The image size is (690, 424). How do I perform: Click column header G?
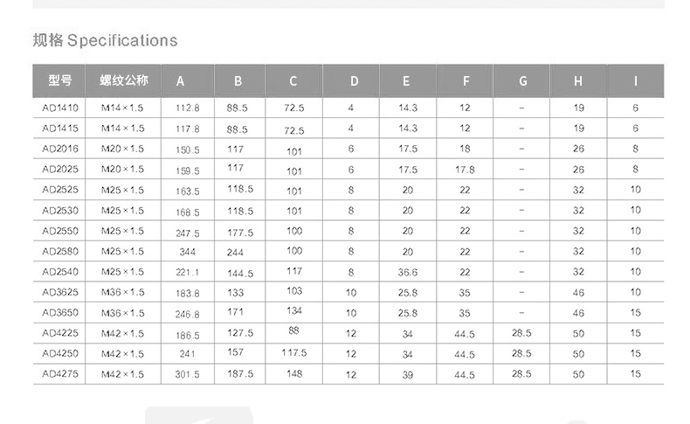point(522,81)
